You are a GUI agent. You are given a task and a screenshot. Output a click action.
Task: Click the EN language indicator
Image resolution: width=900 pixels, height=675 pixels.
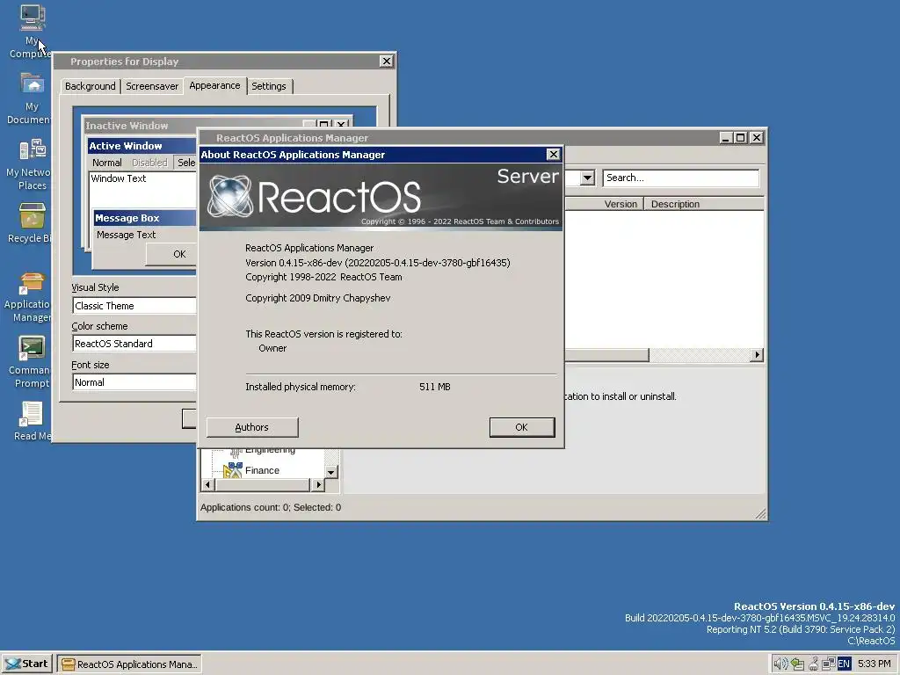click(844, 664)
